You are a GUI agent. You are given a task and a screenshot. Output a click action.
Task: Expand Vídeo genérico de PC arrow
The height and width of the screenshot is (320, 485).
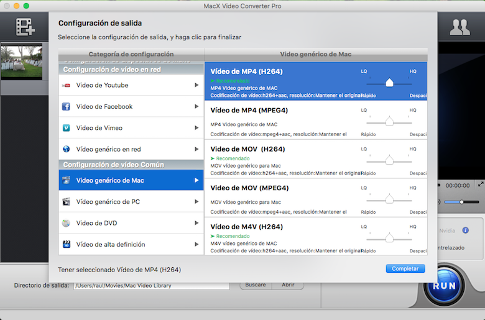[x=196, y=201]
